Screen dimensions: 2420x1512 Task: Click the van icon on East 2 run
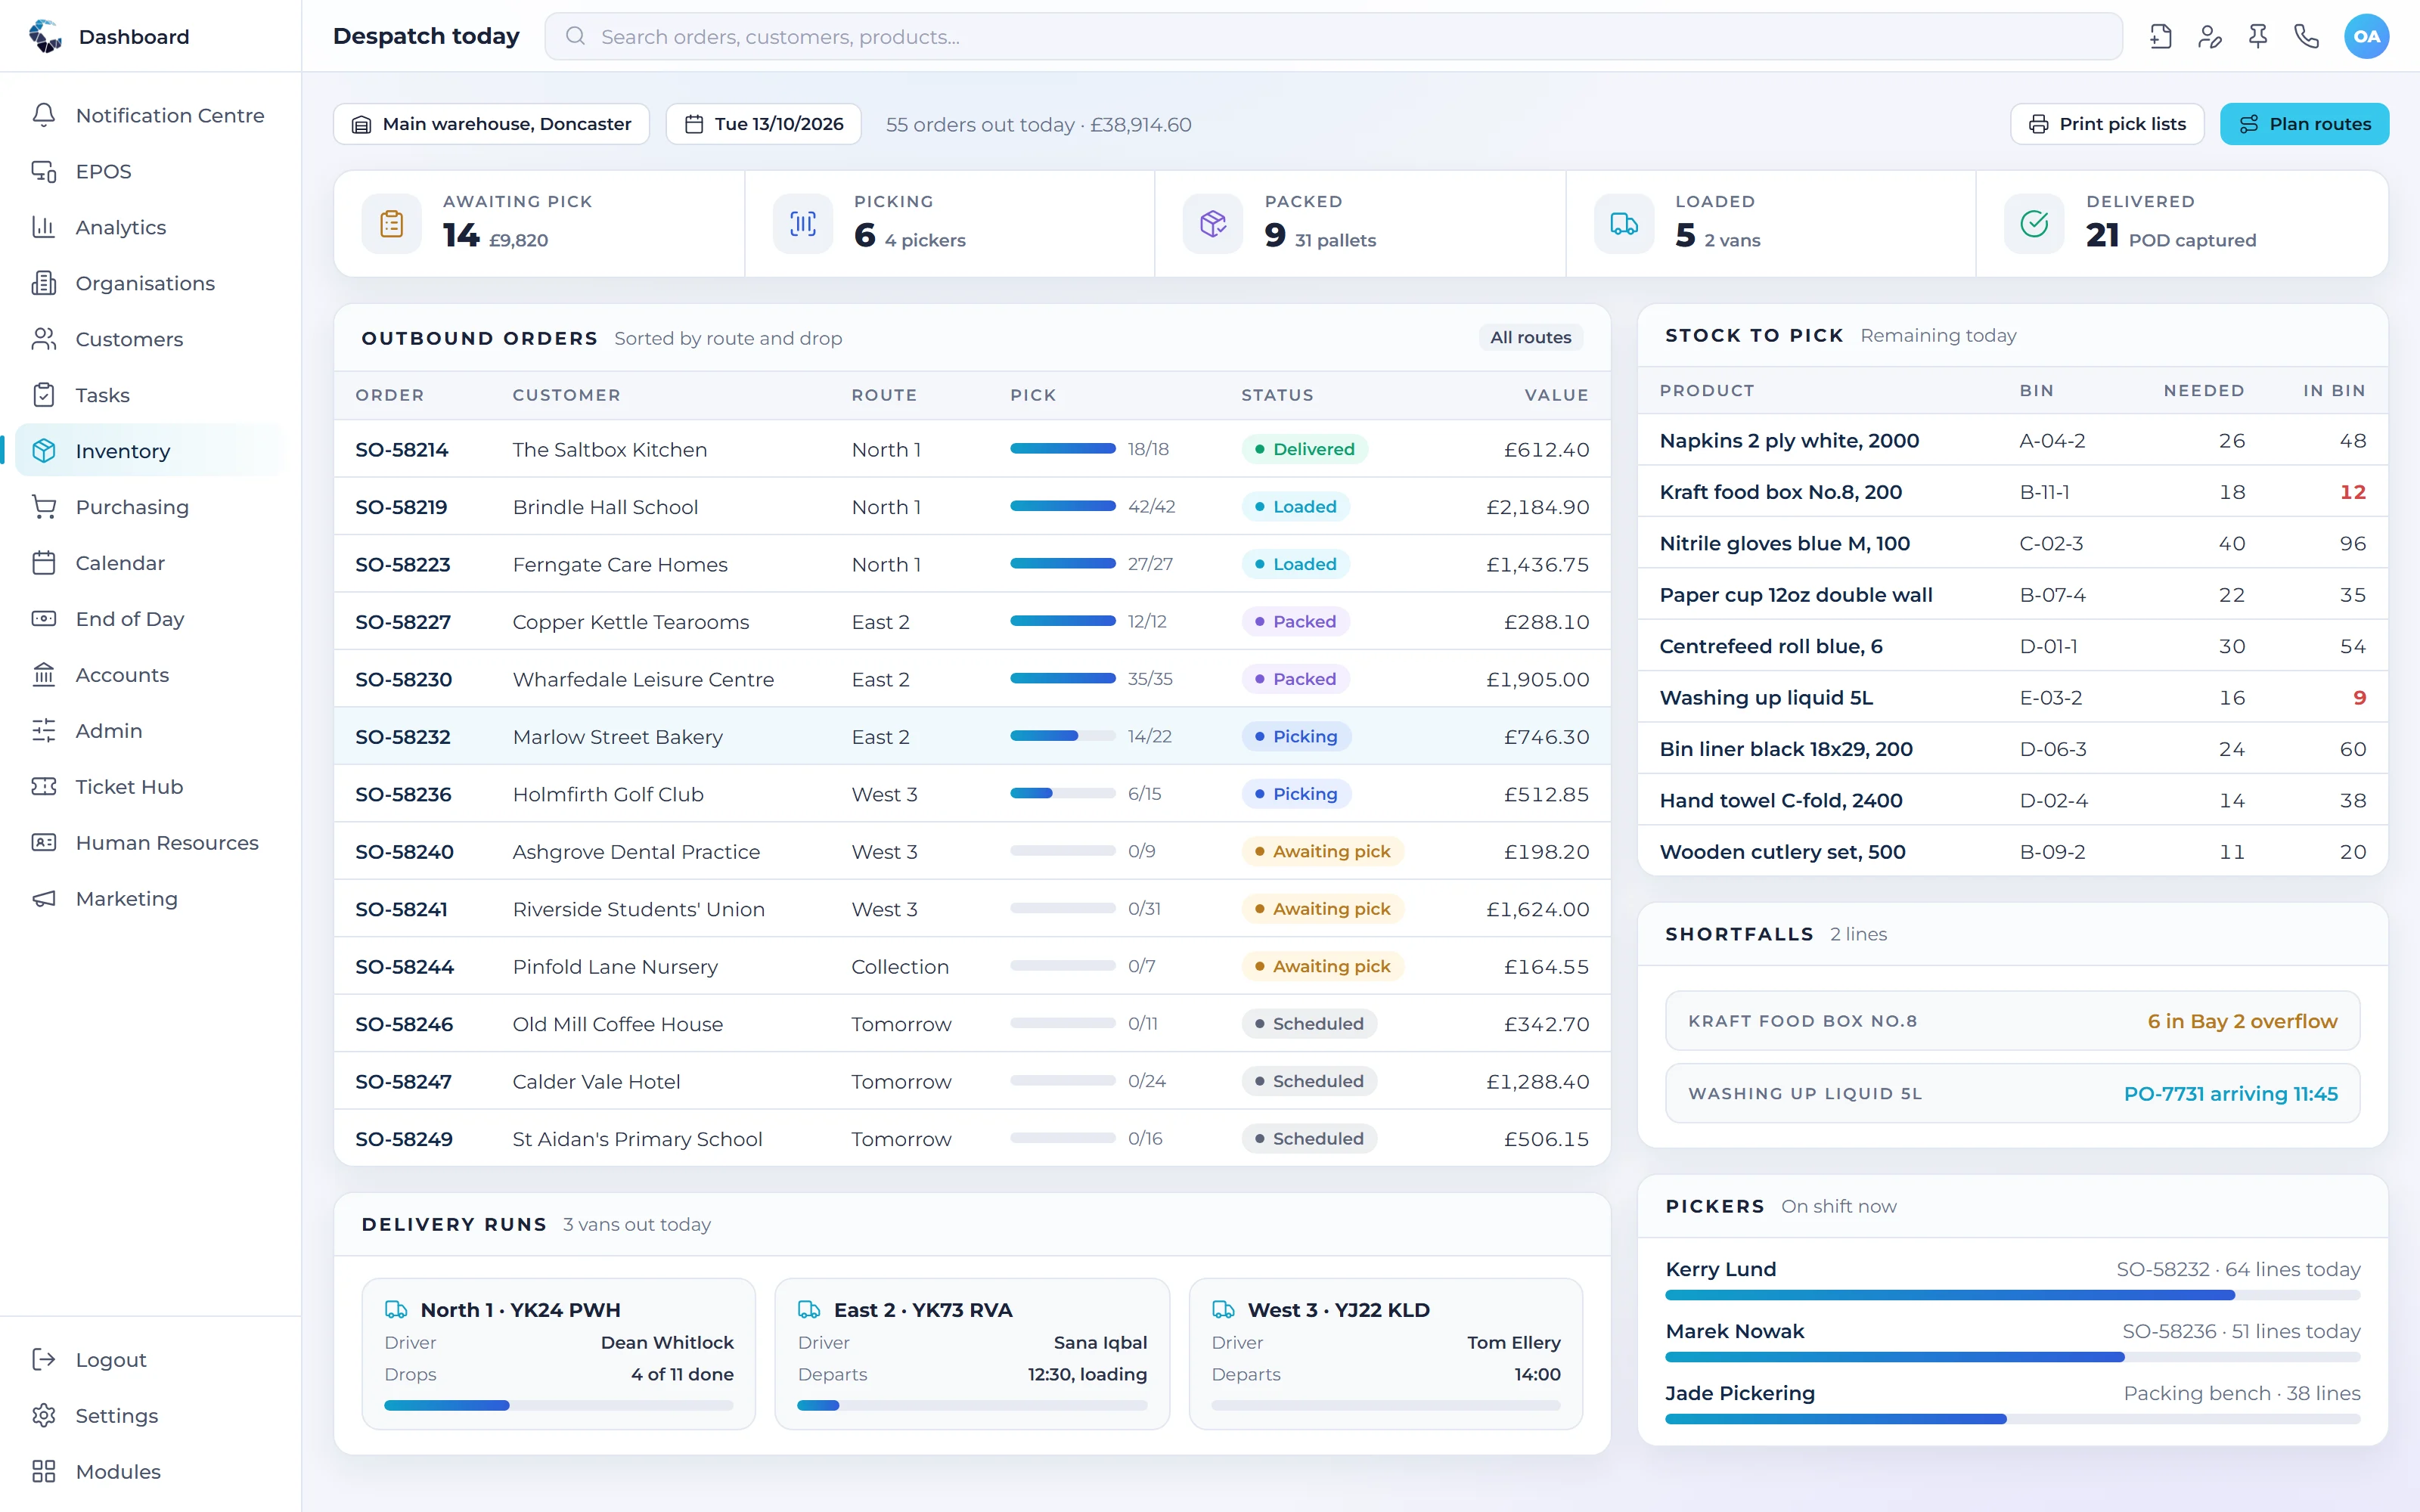tap(809, 1309)
